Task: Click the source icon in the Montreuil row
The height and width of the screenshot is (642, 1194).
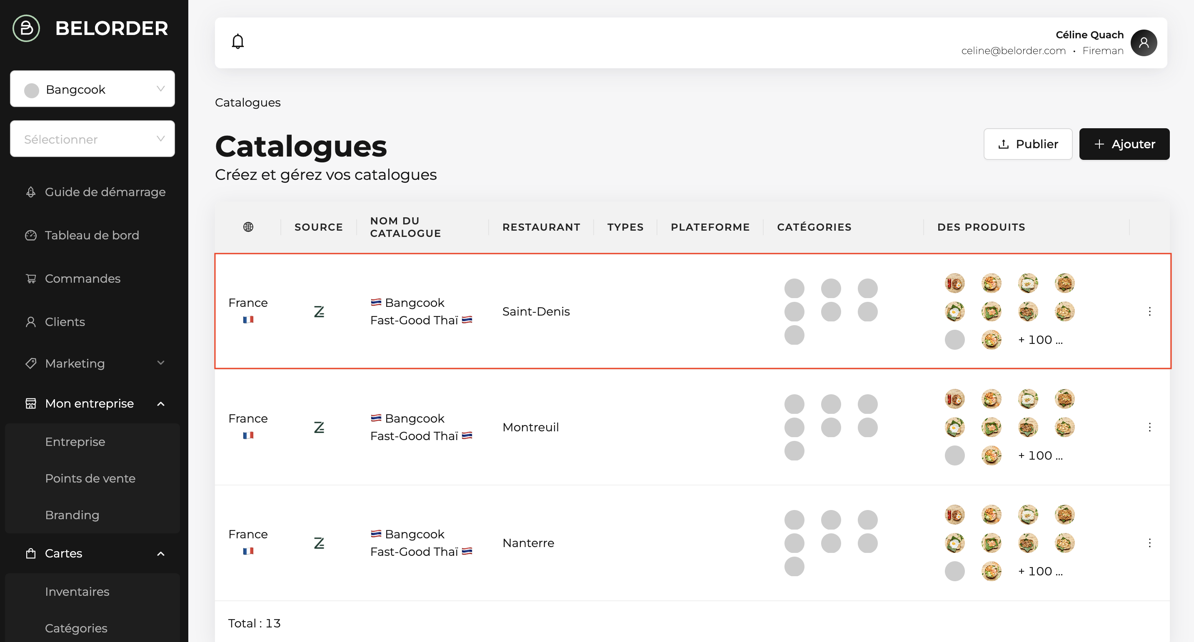Action: [x=319, y=428]
